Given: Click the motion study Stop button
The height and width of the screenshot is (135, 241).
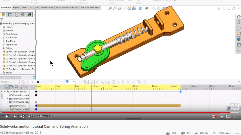Looking at the screenshot, I should tap(38, 82).
